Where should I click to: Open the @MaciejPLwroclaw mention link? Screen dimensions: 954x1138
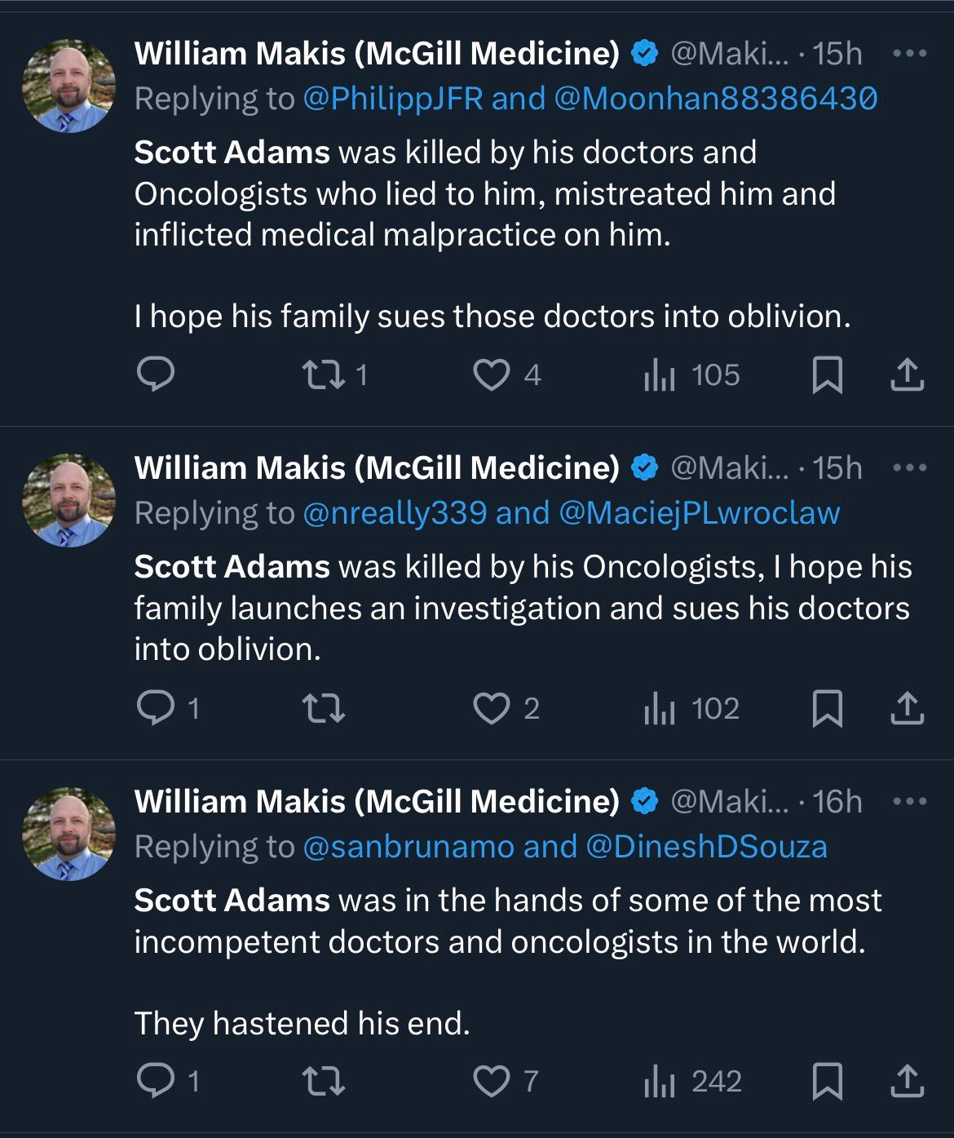click(700, 513)
